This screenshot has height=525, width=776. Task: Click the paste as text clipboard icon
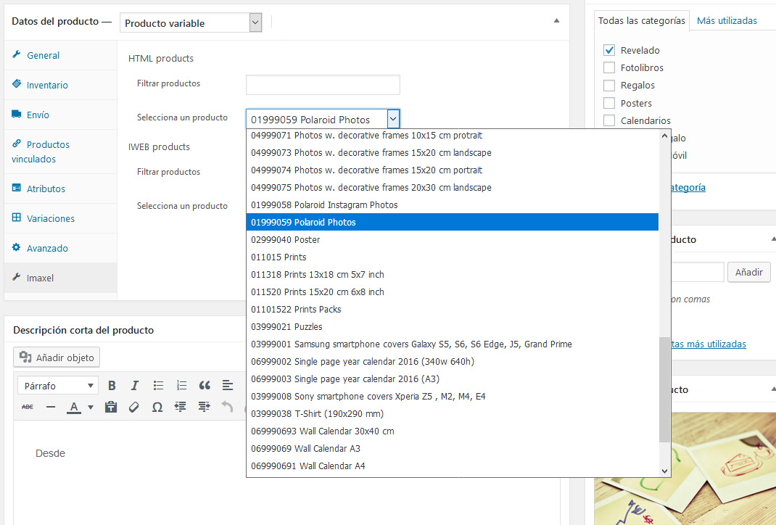[111, 407]
